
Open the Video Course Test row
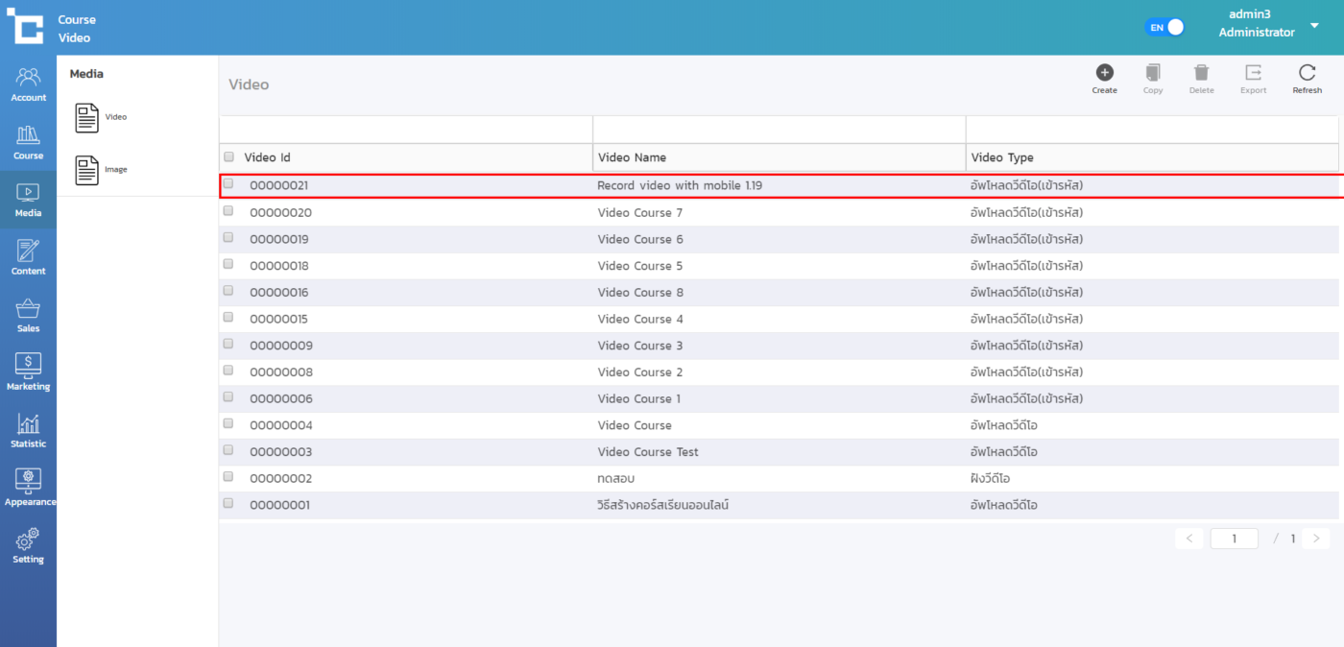pyautogui.click(x=648, y=452)
